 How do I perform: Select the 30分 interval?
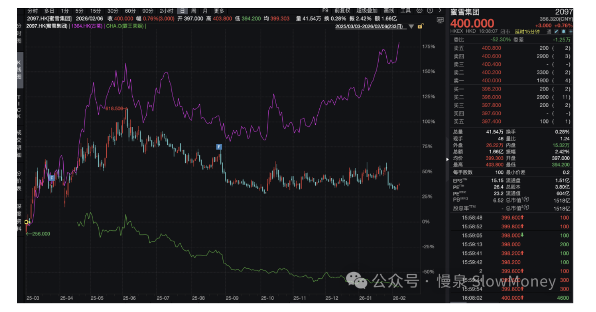(x=113, y=11)
